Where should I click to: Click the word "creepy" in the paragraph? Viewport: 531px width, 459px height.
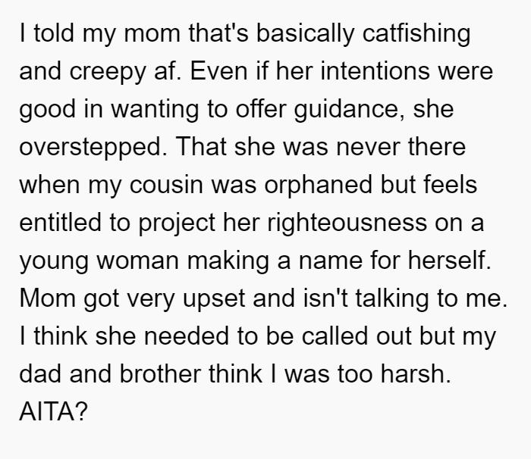(x=107, y=72)
